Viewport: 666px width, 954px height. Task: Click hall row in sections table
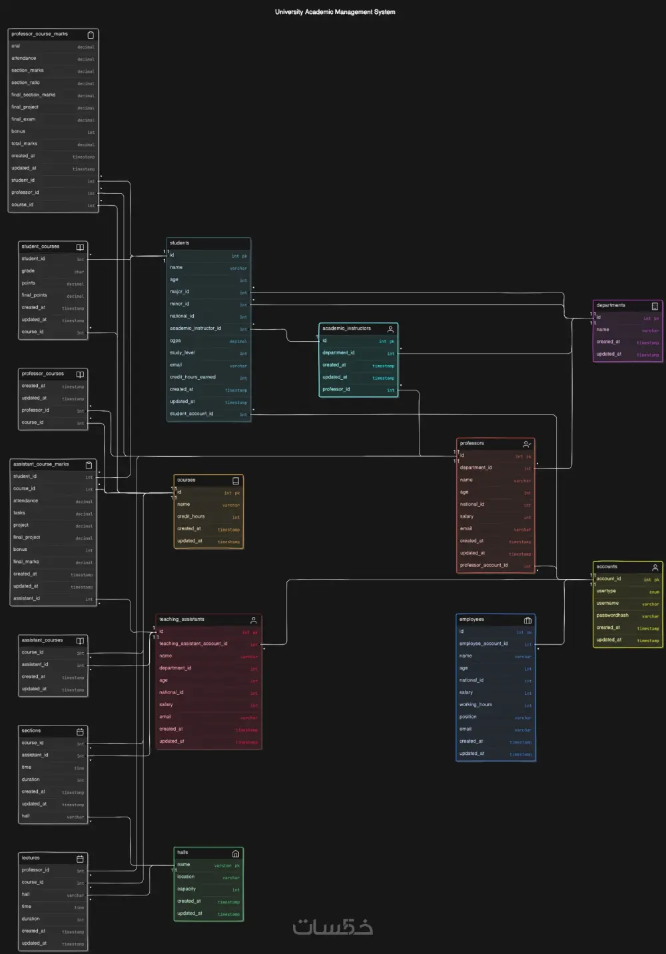click(x=53, y=816)
